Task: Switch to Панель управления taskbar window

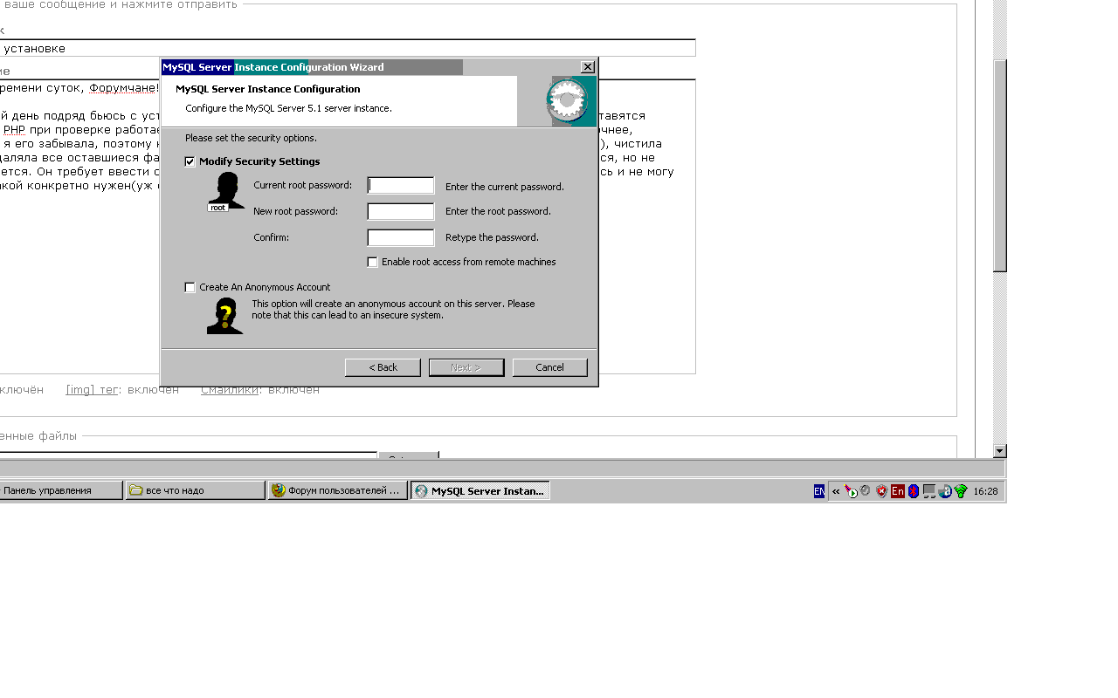Action: [59, 490]
